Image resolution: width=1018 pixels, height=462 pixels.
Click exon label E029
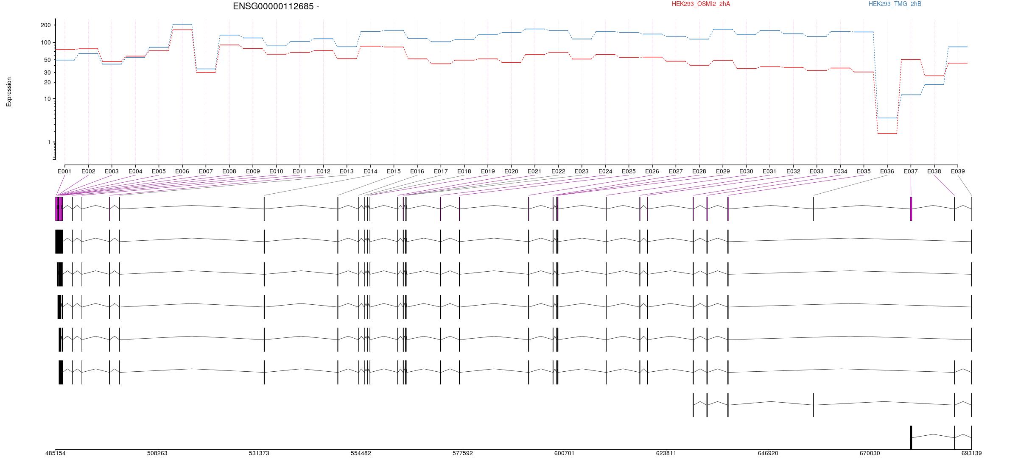[723, 171]
